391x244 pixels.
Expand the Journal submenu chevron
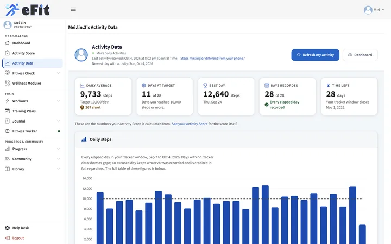pyautogui.click(x=58, y=121)
